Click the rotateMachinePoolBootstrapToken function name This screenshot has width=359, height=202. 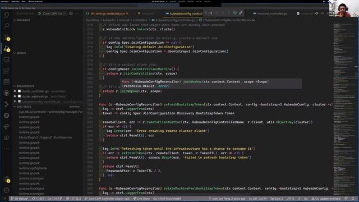point(193,189)
